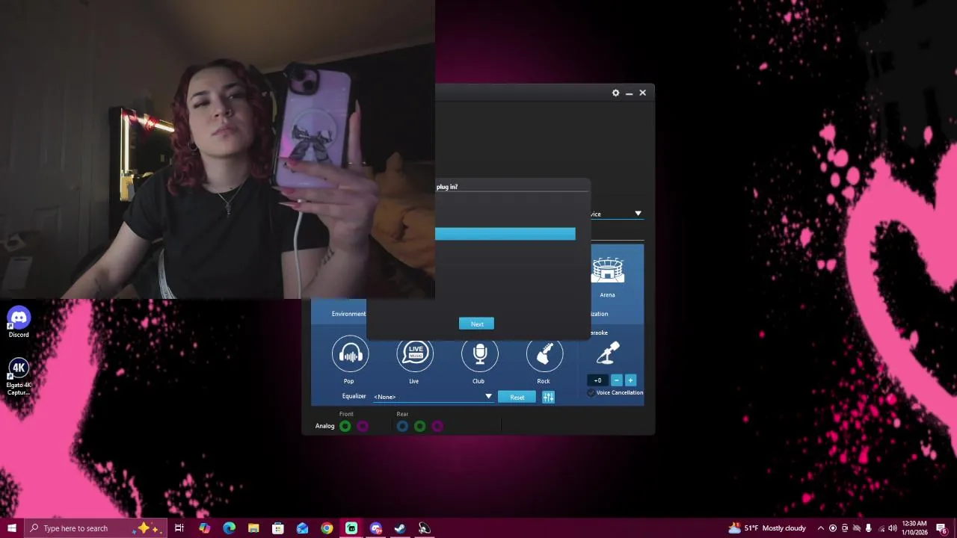Click the highlighted blue bar in dialog
This screenshot has height=538, width=957.
coord(505,234)
